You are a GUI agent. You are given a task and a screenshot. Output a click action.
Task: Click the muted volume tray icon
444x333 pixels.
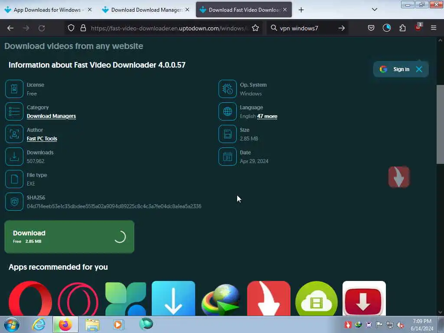400,325
